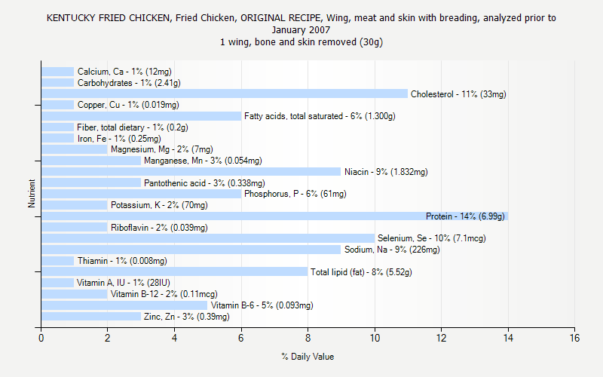Click the Pantothenic acid label
The width and height of the screenshot is (603, 377).
204,183
